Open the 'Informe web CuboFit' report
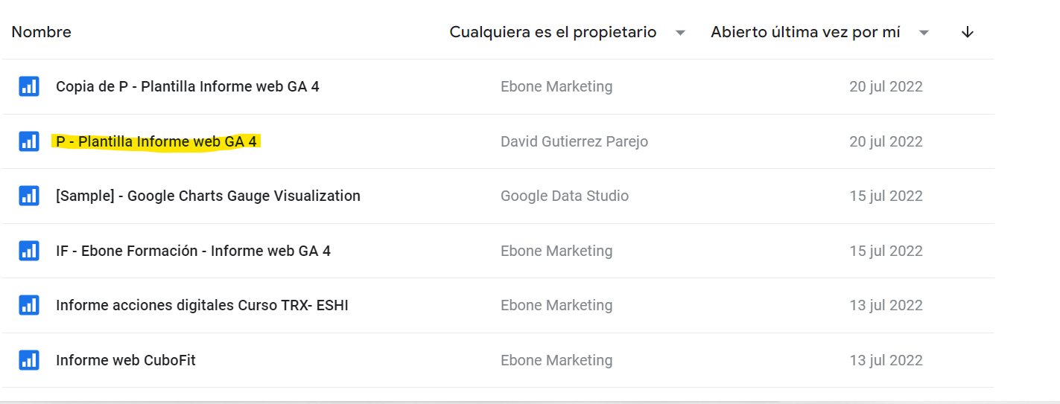This screenshot has width=1060, height=404. [x=126, y=360]
